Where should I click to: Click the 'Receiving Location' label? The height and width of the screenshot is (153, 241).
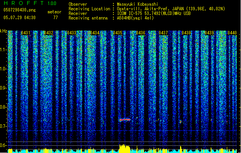[x=89, y=9]
